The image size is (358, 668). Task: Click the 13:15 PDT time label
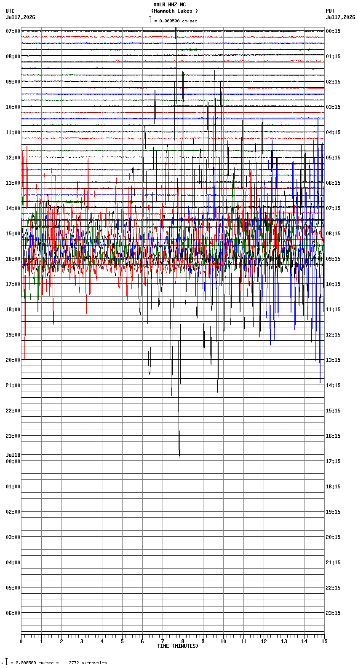(333, 360)
